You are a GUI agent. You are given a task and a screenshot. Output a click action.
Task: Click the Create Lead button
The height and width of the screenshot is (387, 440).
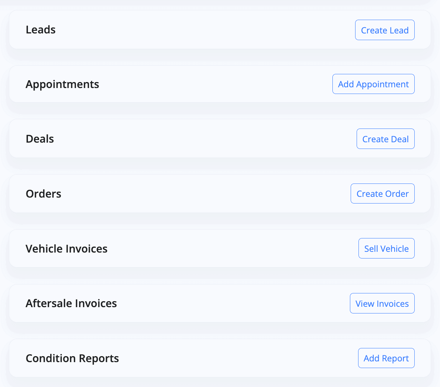[385, 30]
